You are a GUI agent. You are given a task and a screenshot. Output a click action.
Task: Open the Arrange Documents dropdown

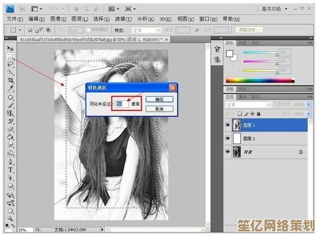click(x=114, y=9)
